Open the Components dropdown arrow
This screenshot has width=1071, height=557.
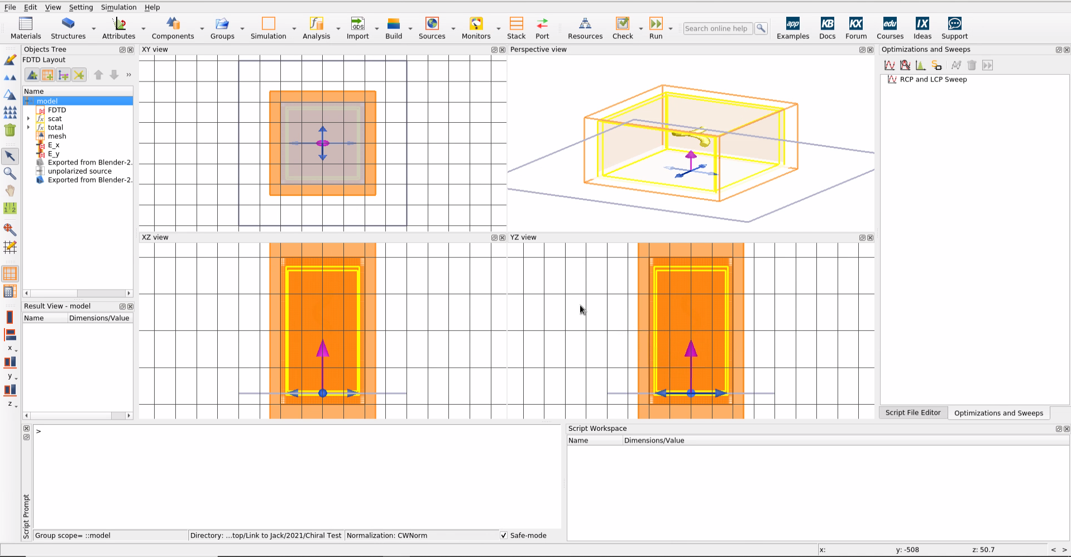tap(202, 28)
